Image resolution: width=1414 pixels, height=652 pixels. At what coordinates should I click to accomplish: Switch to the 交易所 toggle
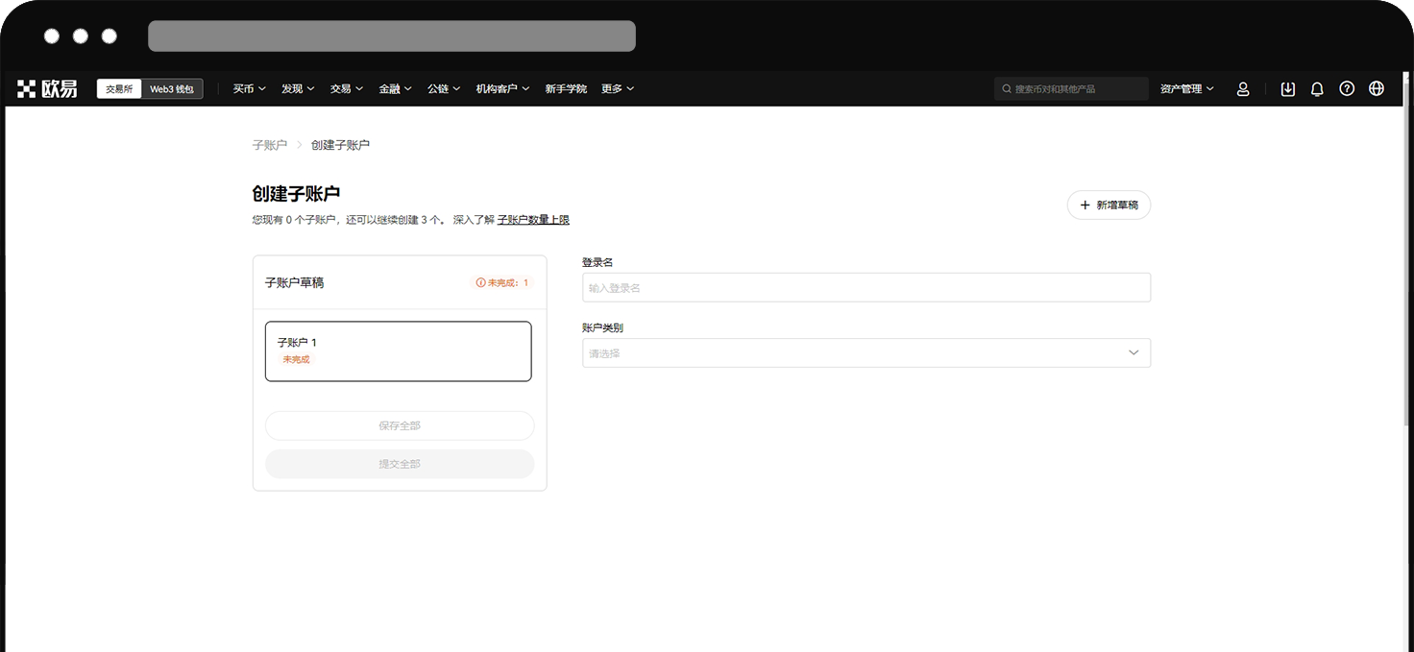click(119, 89)
